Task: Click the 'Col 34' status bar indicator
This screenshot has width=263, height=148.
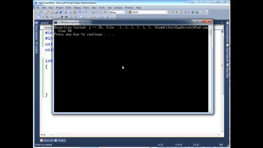Action: pos(178,145)
